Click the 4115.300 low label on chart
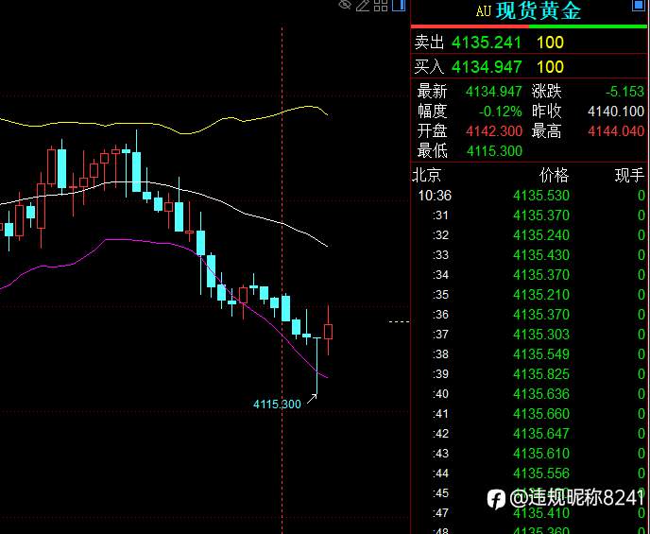Image resolution: width=650 pixels, height=534 pixels. click(x=277, y=405)
